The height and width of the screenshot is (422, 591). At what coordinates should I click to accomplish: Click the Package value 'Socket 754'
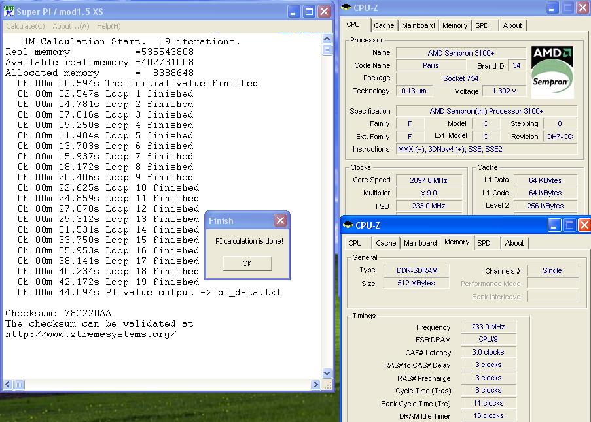[x=461, y=78]
